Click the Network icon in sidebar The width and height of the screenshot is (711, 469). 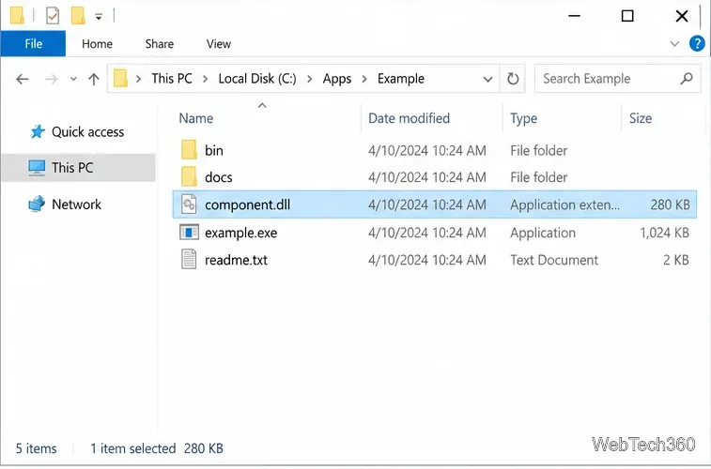point(37,204)
